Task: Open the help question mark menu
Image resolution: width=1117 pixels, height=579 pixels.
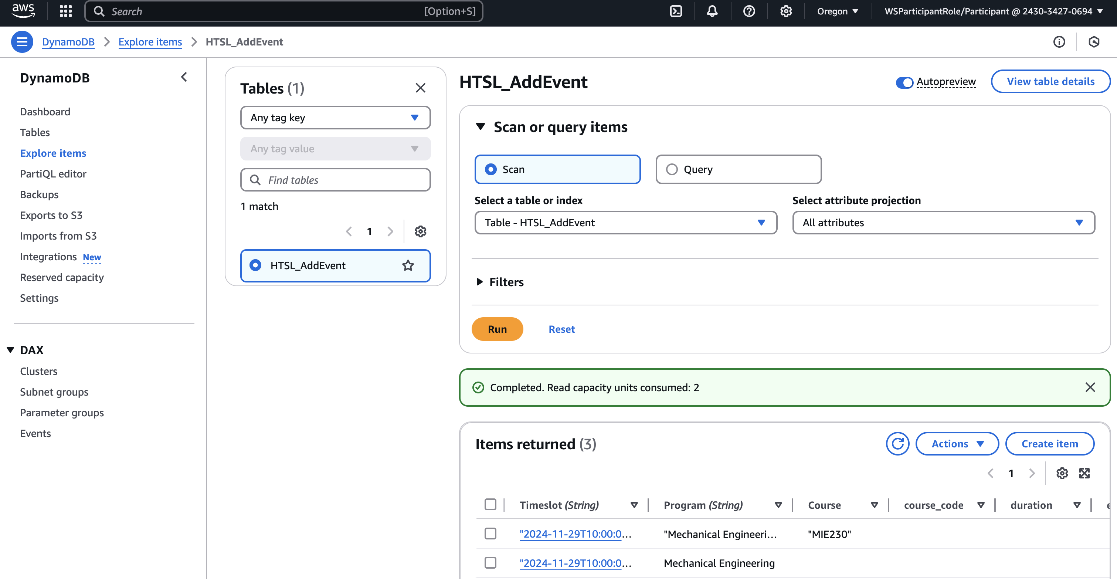Action: coord(749,11)
